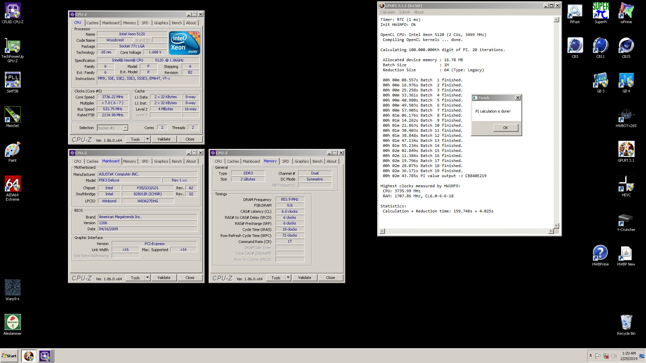Click the DRAM Frequency value field
646x363 pixels.
pyautogui.click(x=290, y=199)
